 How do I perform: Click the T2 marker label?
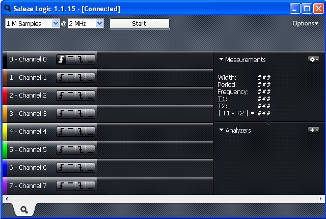click(x=222, y=106)
